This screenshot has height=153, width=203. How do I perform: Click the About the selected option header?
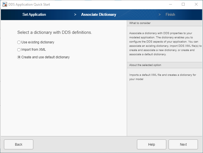point(145,65)
